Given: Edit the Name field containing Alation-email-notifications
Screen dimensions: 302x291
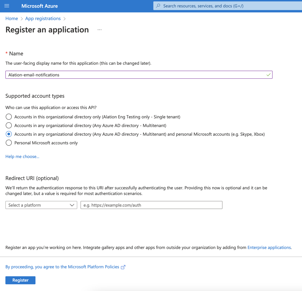Looking at the screenshot, I should click(x=139, y=75).
